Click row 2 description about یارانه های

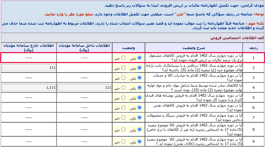[194, 68]
